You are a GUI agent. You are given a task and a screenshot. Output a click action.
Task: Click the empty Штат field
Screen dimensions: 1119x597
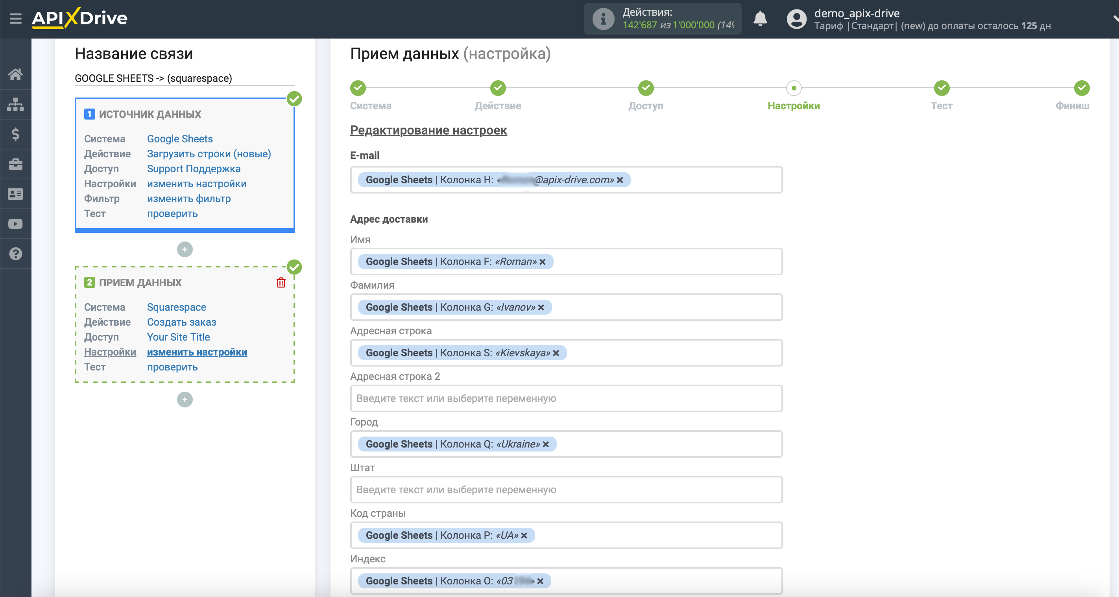tap(566, 490)
